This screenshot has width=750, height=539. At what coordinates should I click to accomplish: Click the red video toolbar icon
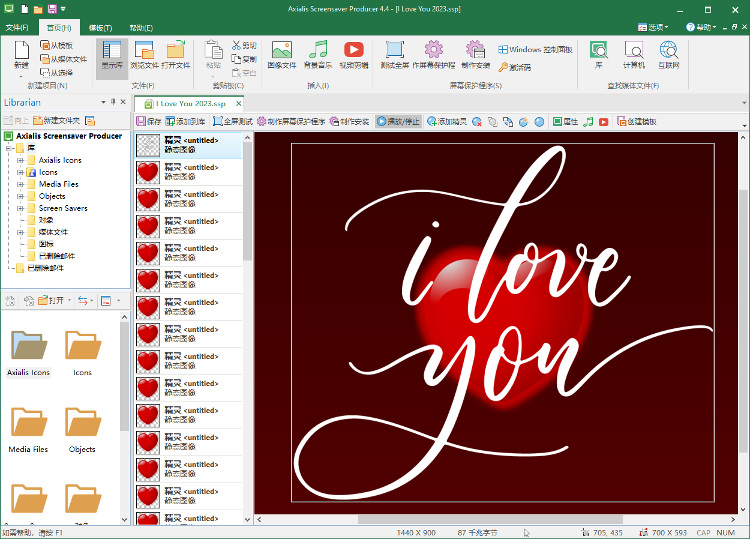click(604, 122)
